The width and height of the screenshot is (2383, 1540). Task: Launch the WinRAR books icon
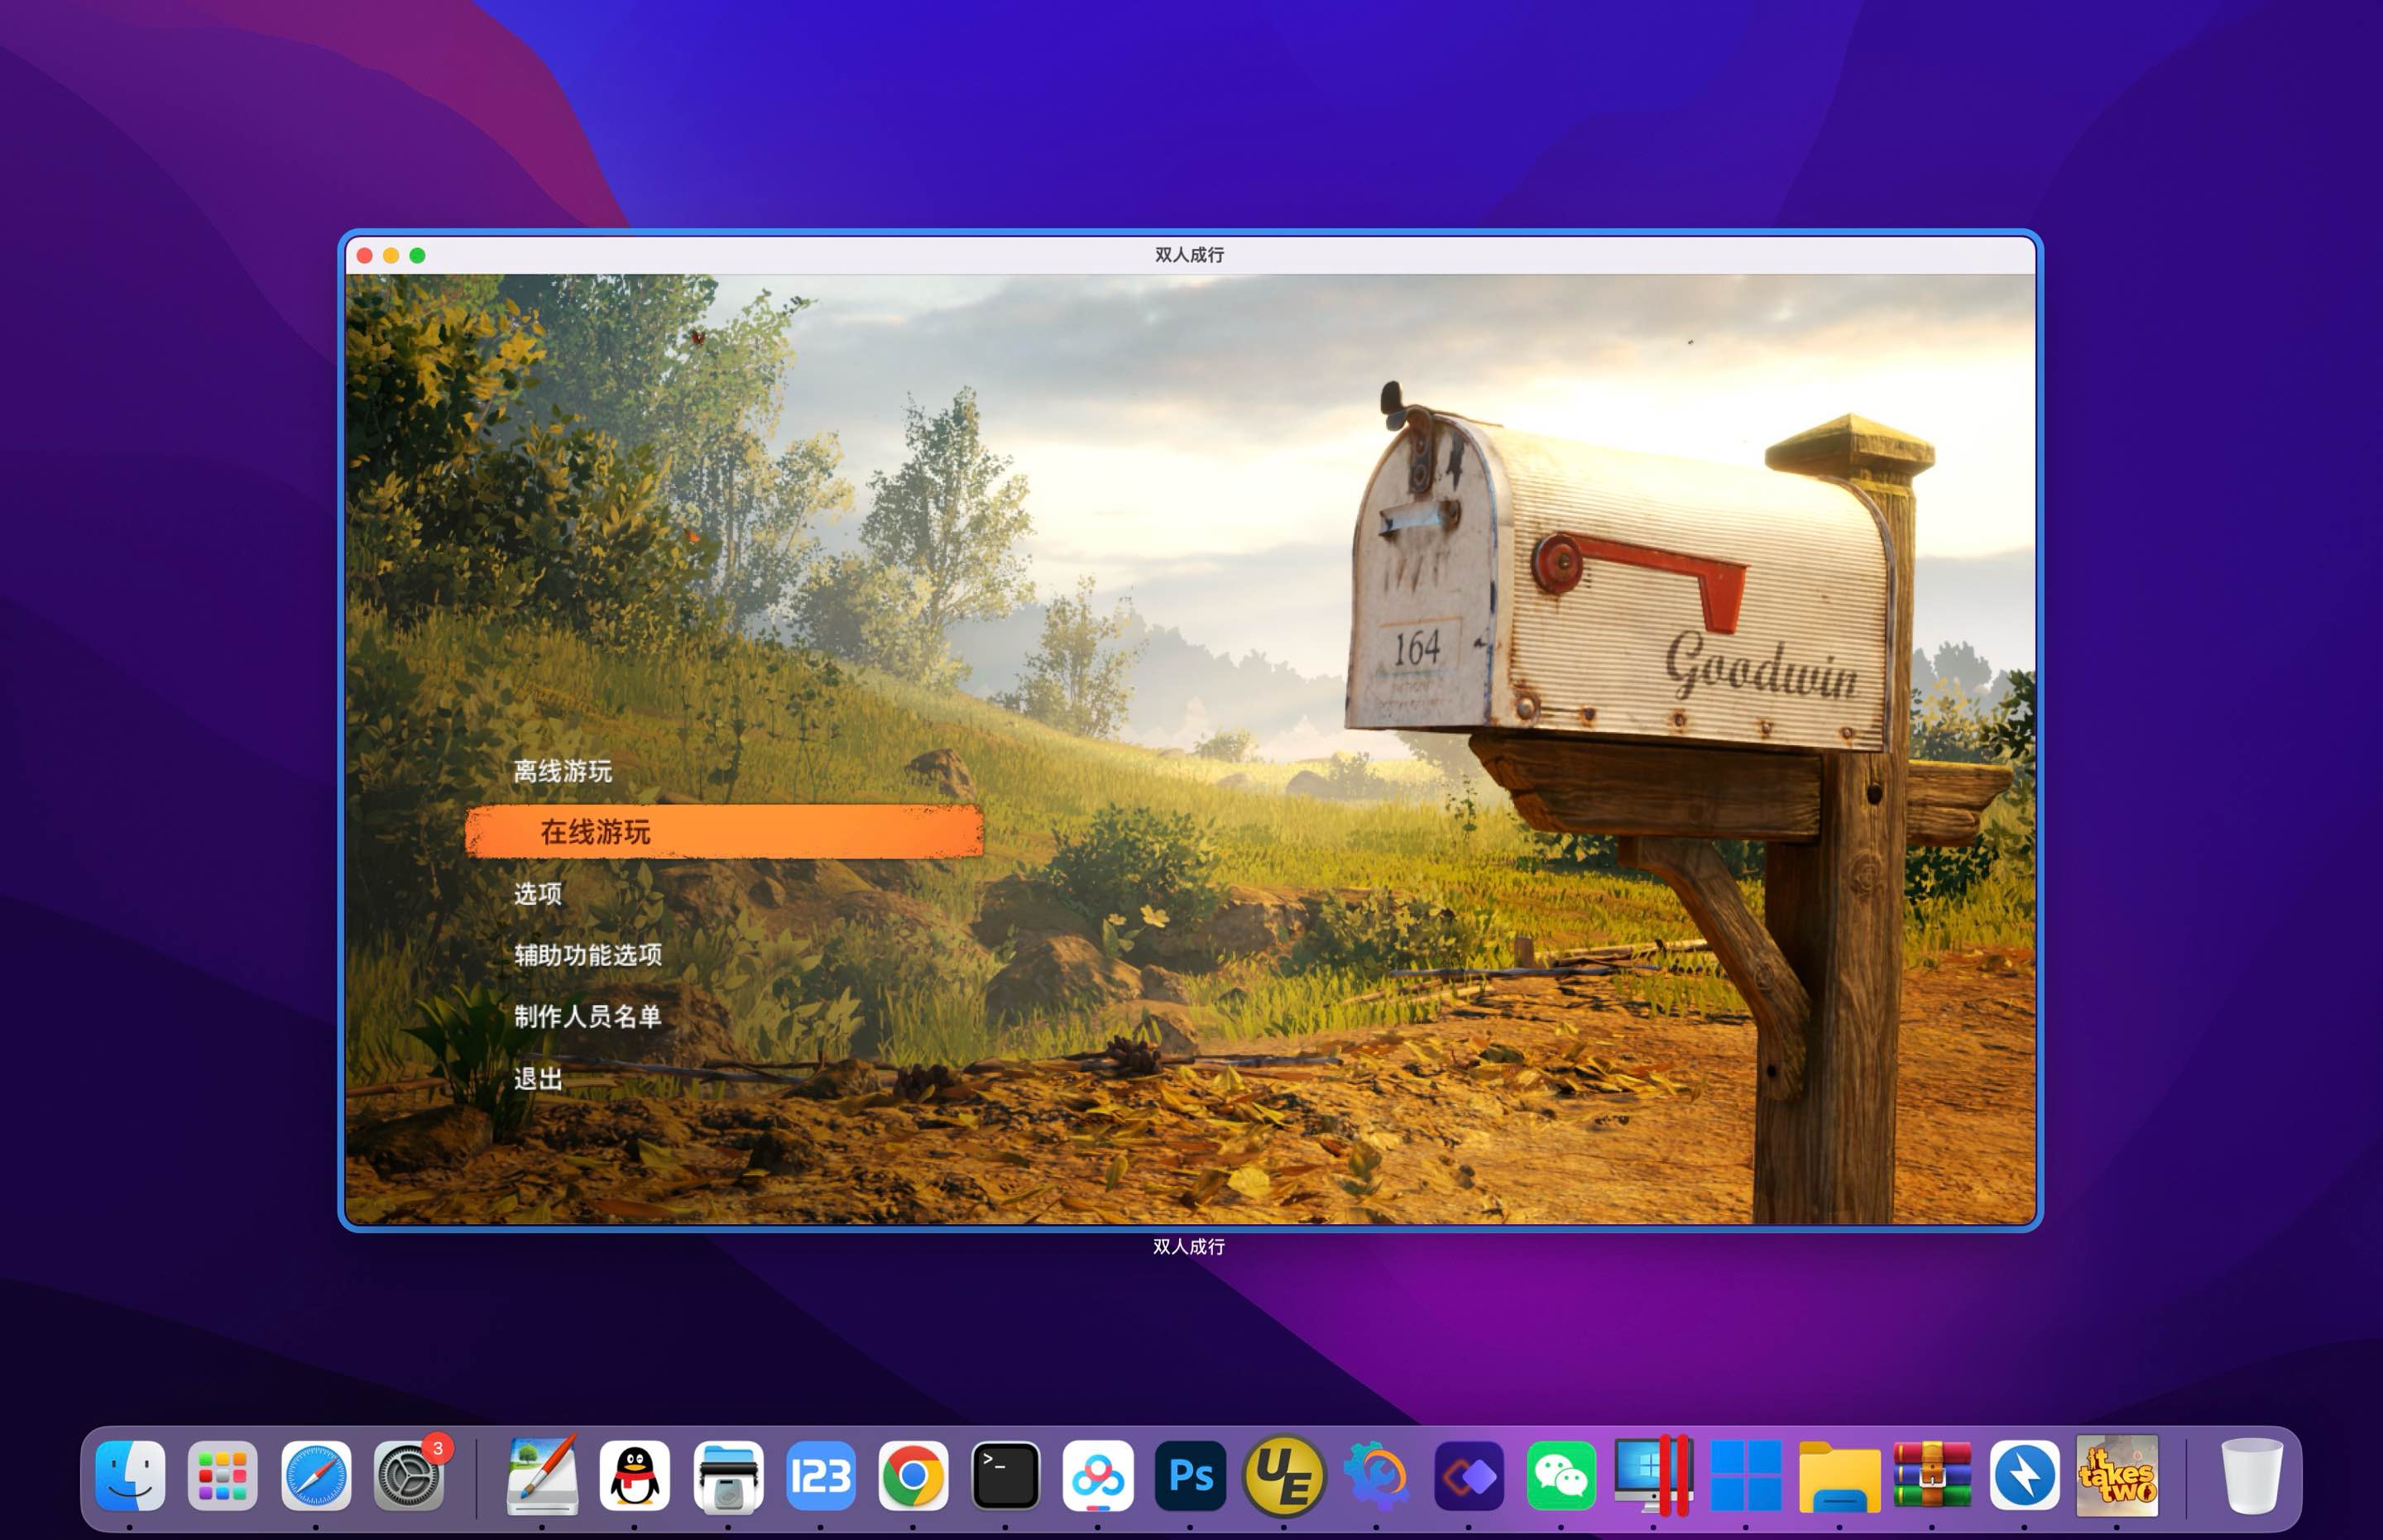click(x=1932, y=1475)
